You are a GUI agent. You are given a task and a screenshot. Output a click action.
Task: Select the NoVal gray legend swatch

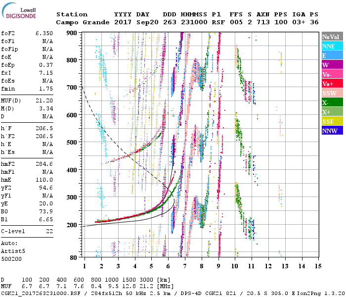[332, 37]
